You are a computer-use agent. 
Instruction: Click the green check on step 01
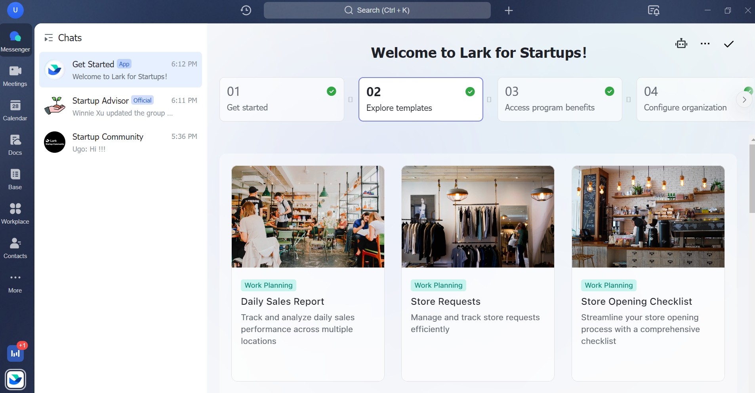pyautogui.click(x=332, y=91)
